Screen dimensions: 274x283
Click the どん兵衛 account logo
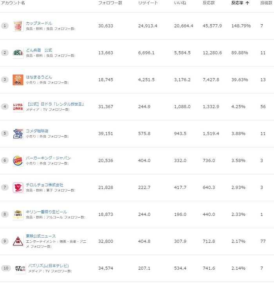tap(18, 53)
